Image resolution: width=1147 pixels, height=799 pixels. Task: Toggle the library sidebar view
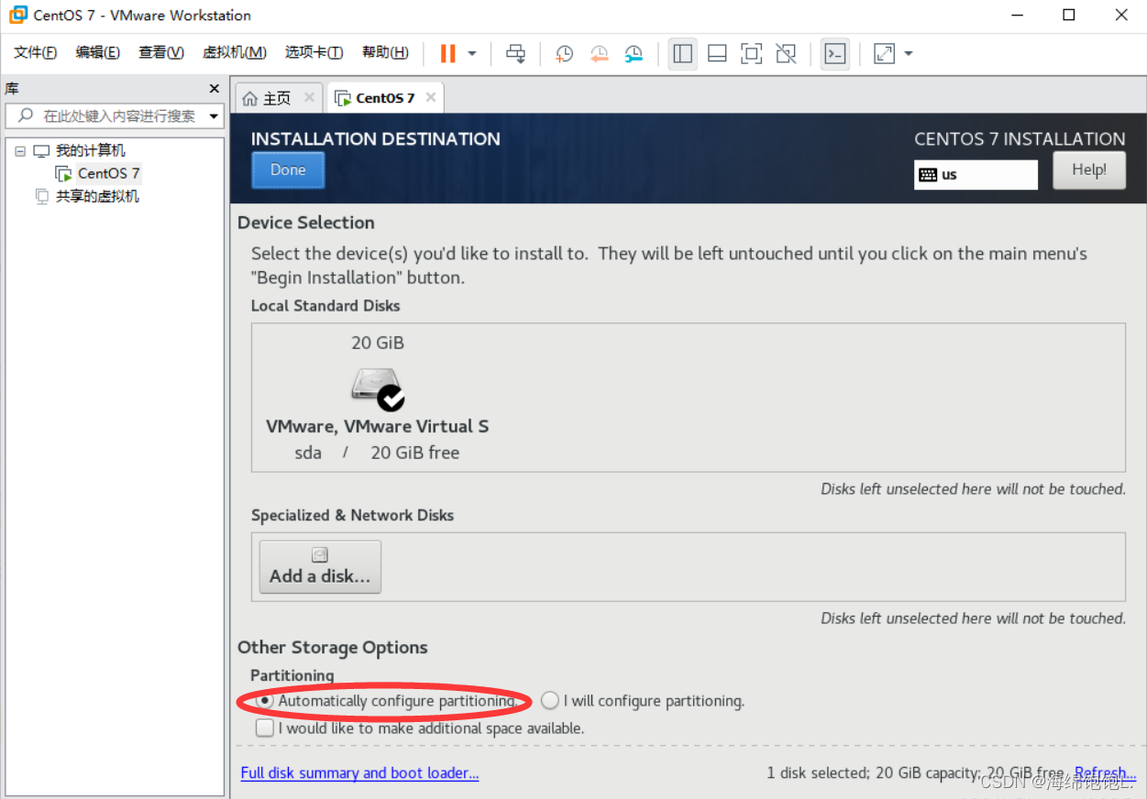click(682, 53)
